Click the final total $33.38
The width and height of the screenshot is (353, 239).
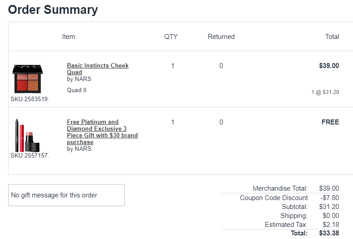pos(329,233)
